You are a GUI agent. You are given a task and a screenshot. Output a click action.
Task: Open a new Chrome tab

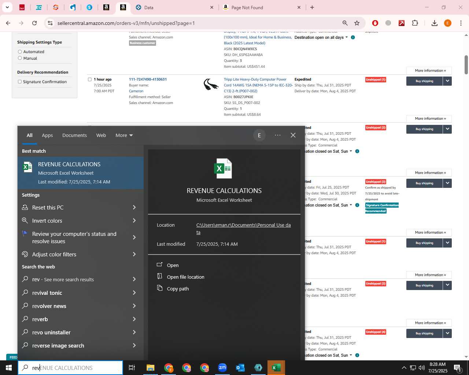[x=312, y=7]
